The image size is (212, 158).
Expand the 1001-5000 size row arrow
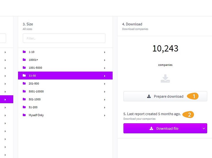click(x=105, y=68)
